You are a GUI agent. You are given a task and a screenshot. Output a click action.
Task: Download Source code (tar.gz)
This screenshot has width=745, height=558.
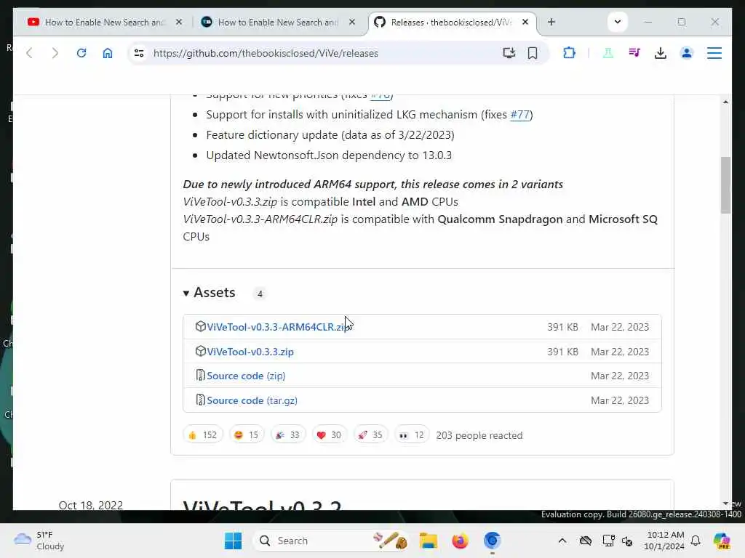(x=252, y=400)
